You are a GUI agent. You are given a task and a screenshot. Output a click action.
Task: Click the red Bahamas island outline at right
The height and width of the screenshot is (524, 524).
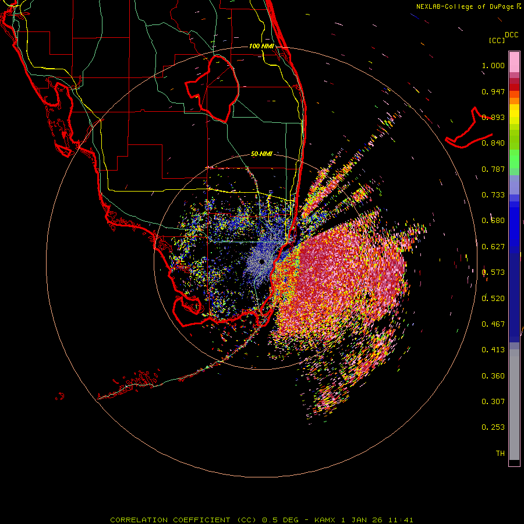coord(468,129)
